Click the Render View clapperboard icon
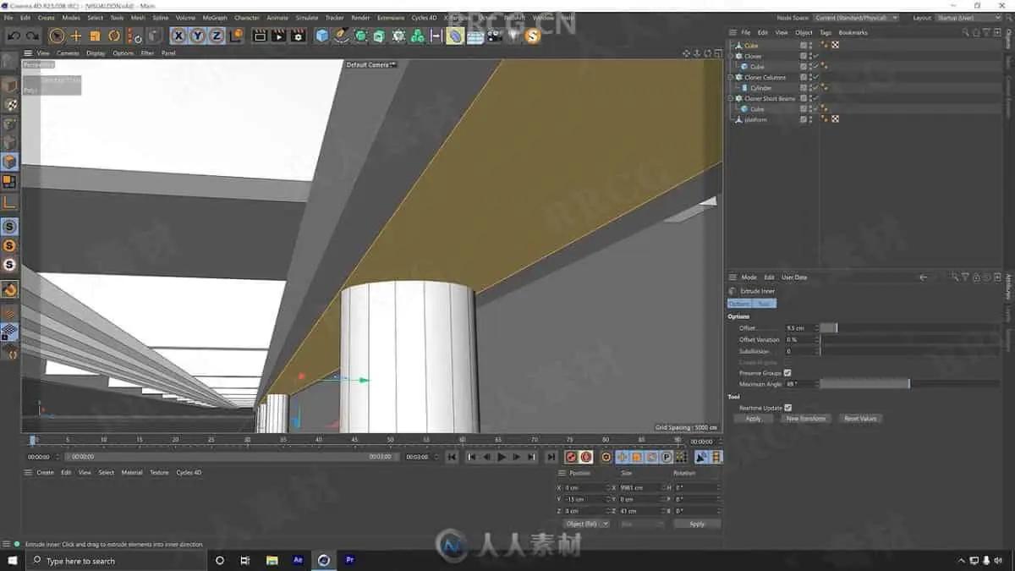 tap(260, 36)
